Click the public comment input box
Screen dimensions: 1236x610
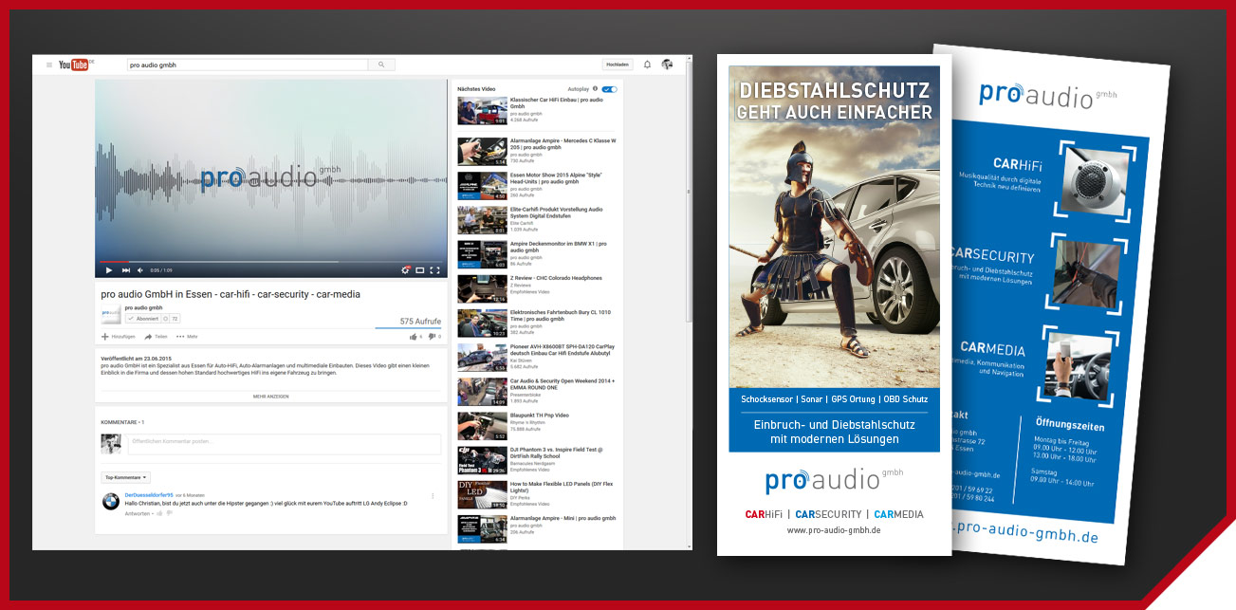[x=283, y=444]
